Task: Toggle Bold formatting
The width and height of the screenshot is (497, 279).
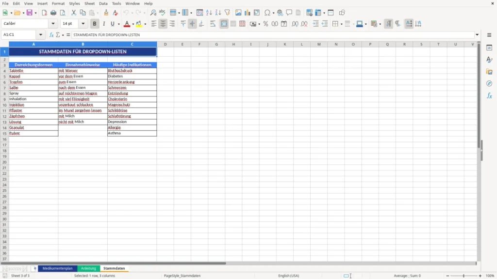Action: pyautogui.click(x=95, y=24)
